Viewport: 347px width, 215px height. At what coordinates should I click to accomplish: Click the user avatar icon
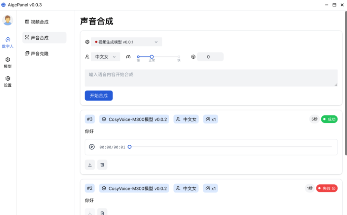click(x=8, y=20)
